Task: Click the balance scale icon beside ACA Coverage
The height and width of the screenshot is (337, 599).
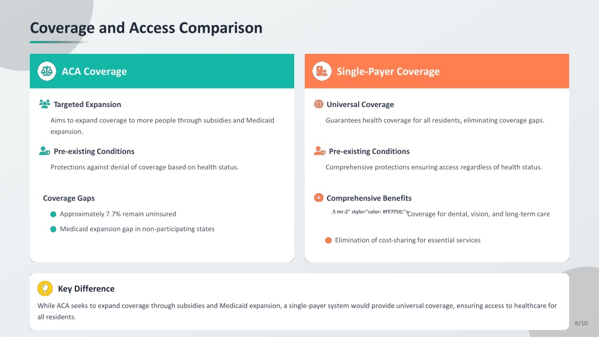Action: coord(47,71)
